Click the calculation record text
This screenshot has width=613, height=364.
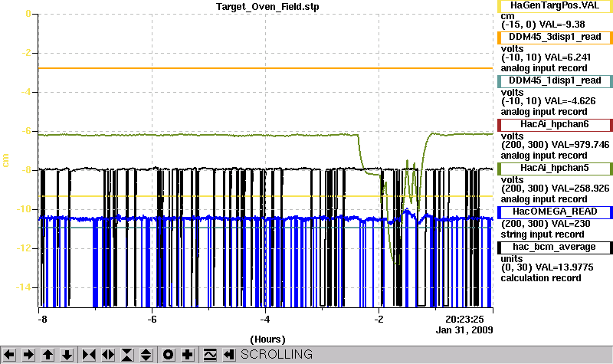(541, 278)
